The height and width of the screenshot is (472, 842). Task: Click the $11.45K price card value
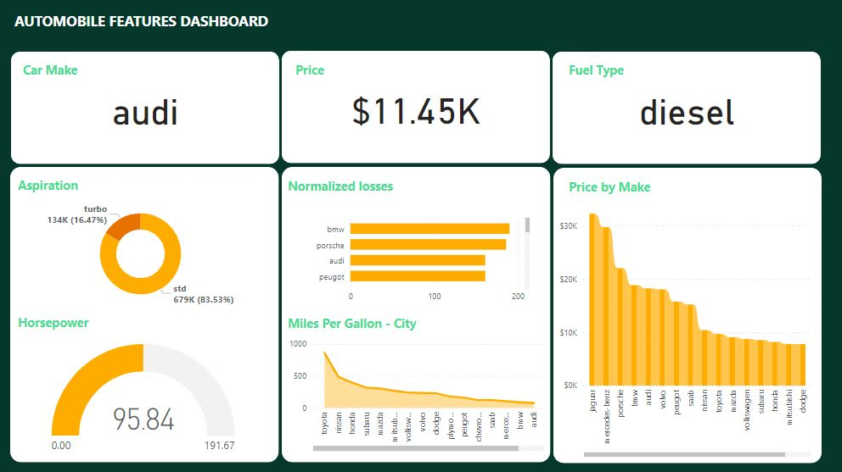(416, 112)
